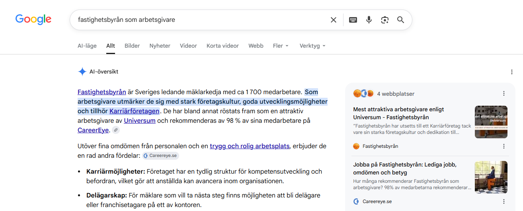Select the Allt tab
This screenshot has width=523, height=211.
(x=111, y=46)
